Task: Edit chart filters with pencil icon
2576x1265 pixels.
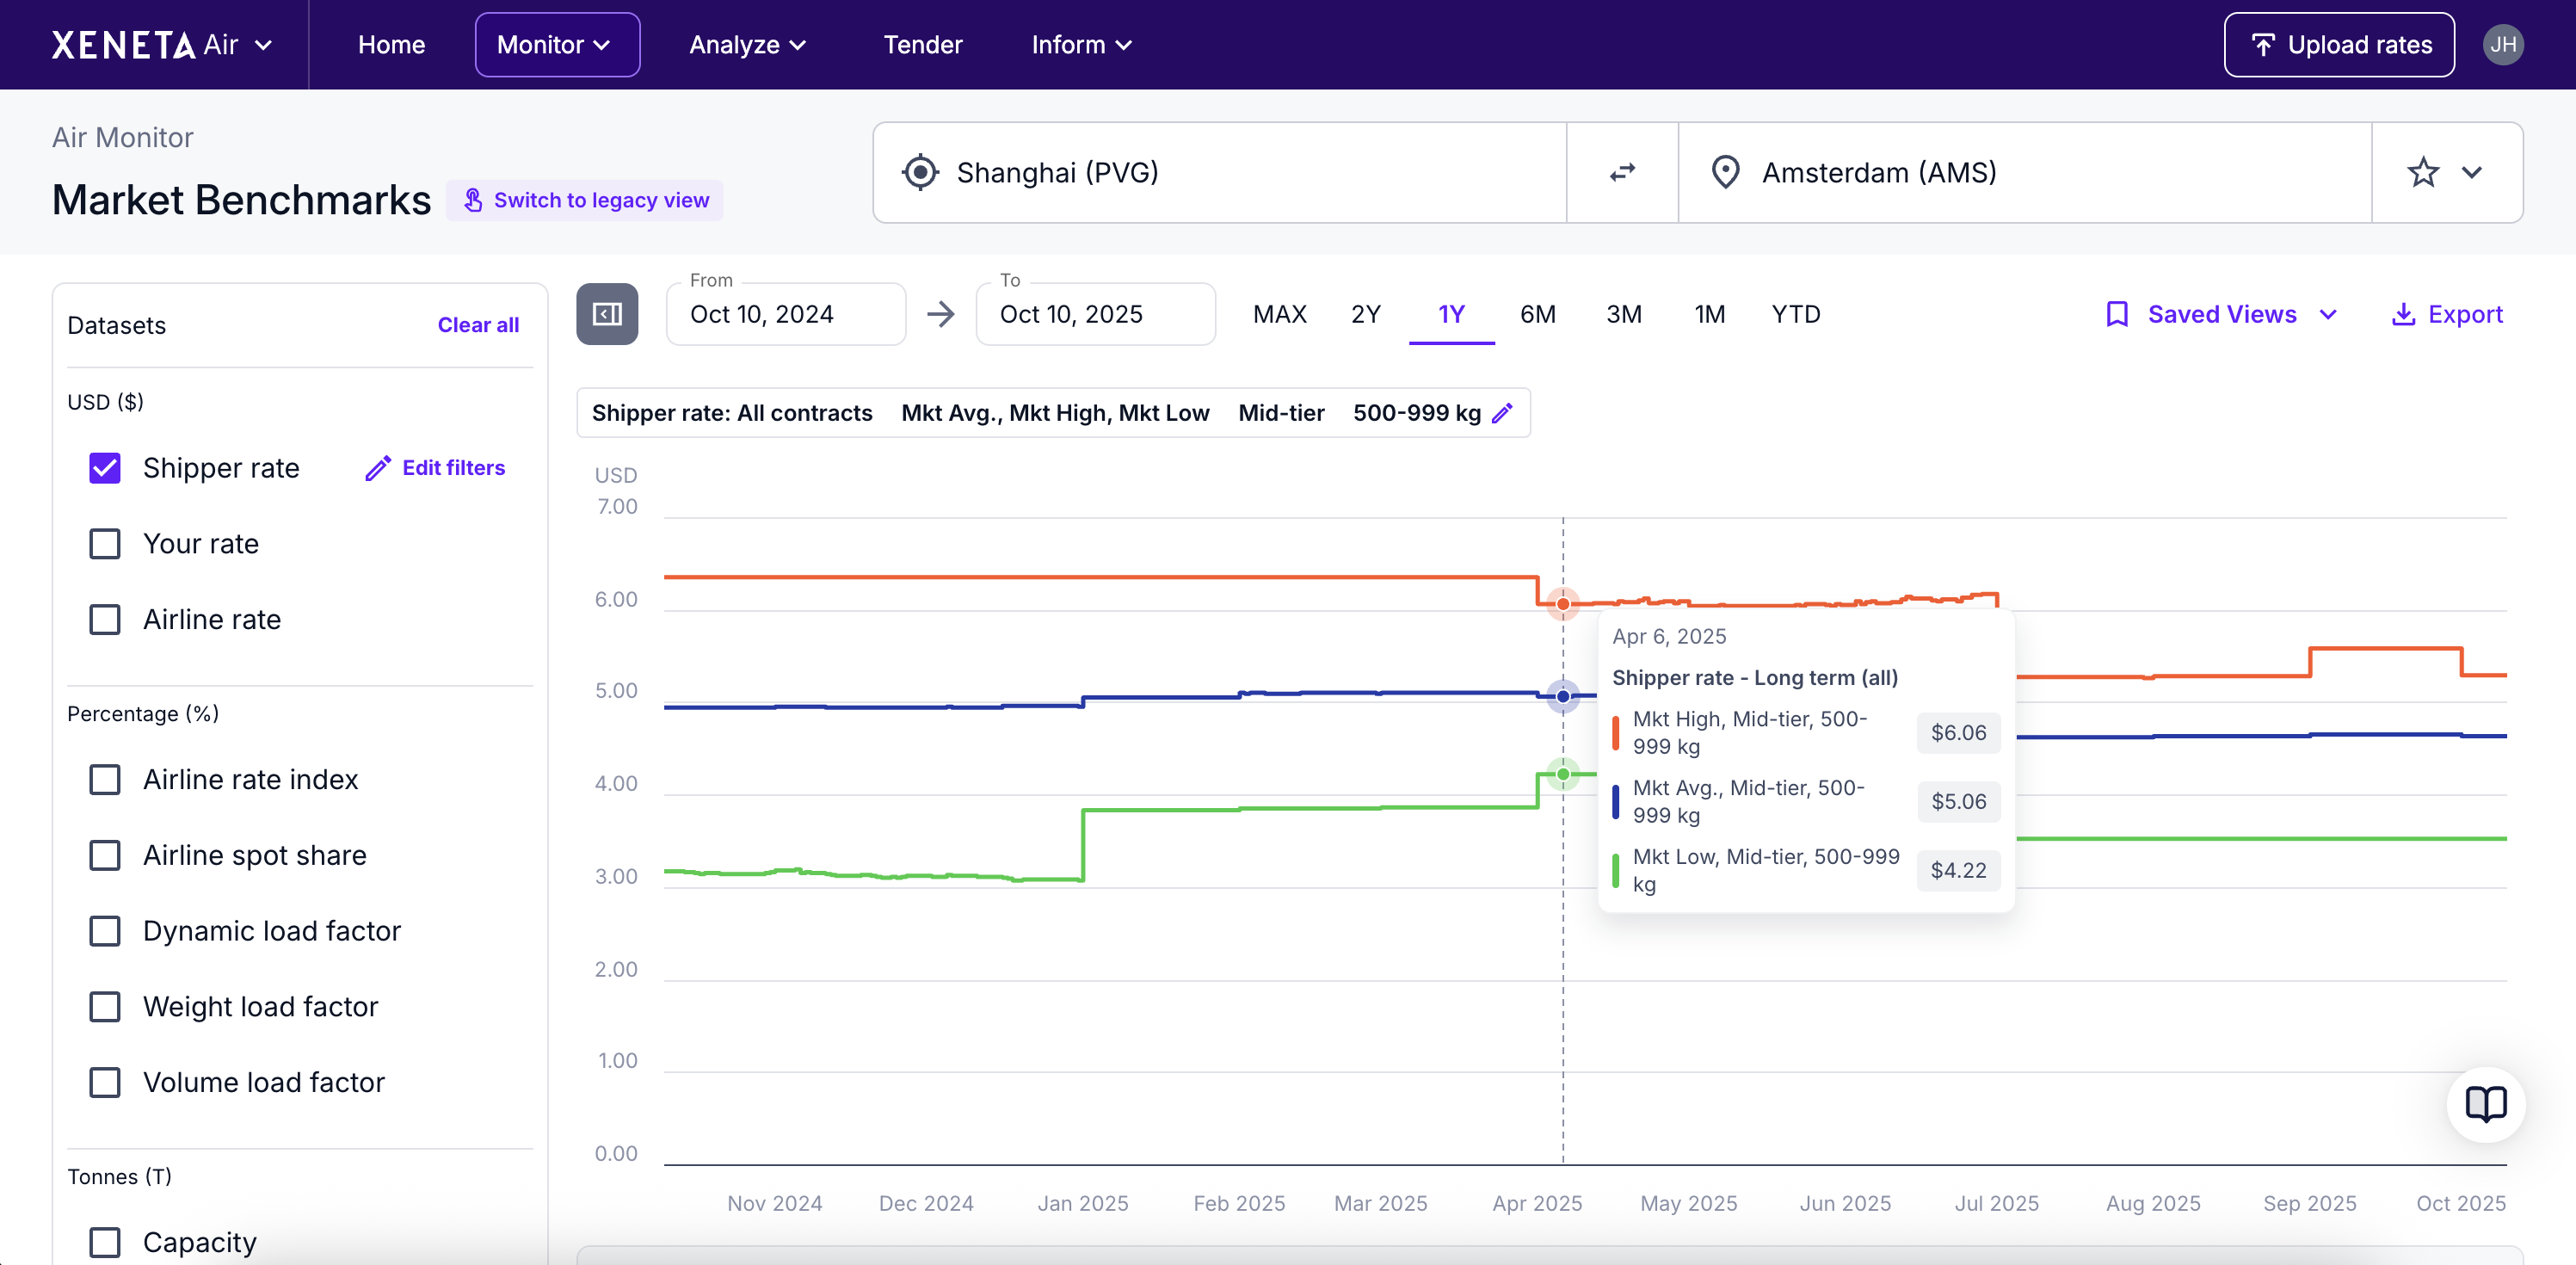Action: (1502, 413)
